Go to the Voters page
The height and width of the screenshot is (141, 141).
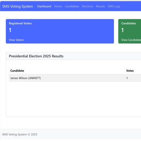pos(58,6)
